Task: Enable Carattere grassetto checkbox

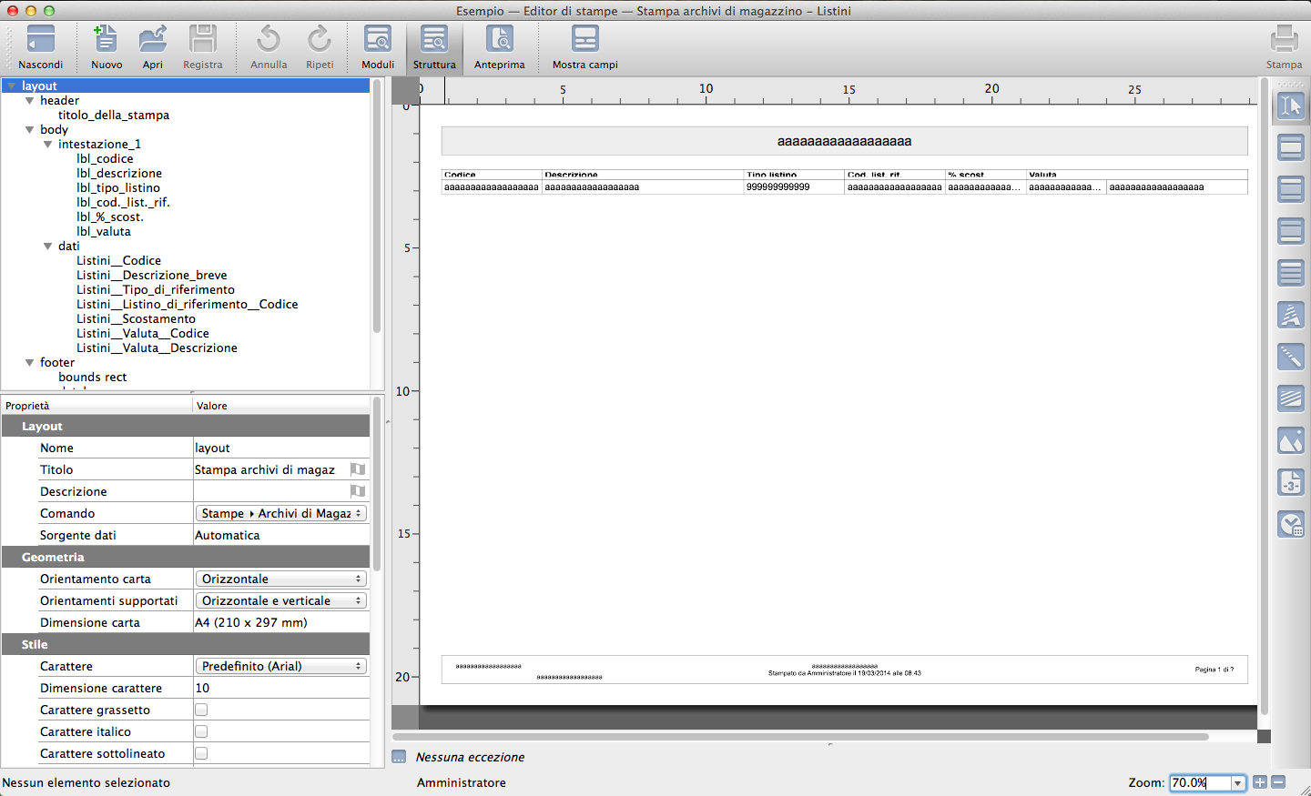Action: click(x=201, y=710)
